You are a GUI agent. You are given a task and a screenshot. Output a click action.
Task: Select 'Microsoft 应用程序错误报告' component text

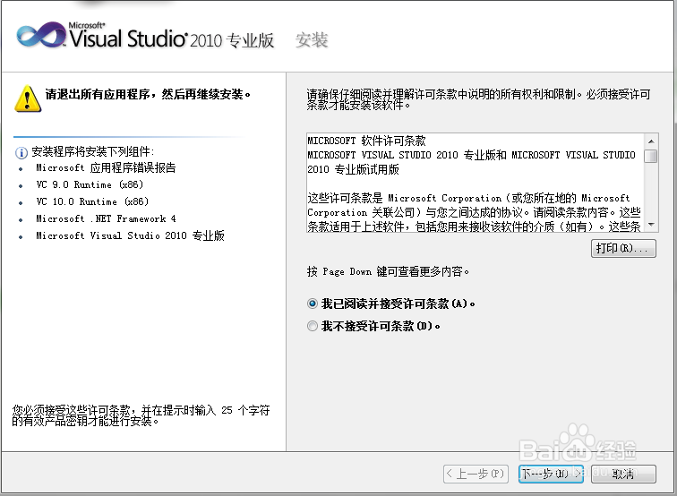click(x=106, y=168)
